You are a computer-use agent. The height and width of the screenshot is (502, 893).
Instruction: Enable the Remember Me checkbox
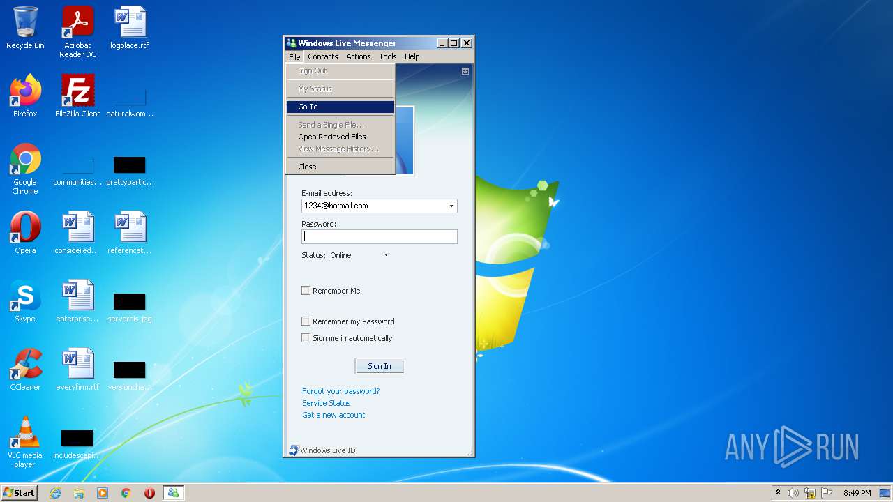click(x=306, y=291)
